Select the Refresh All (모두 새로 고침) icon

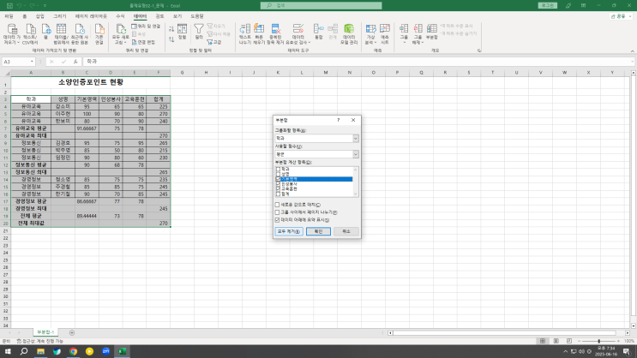[121, 34]
